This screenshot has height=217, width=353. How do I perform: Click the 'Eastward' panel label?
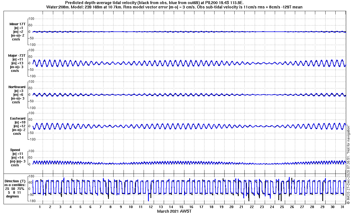point(18,119)
